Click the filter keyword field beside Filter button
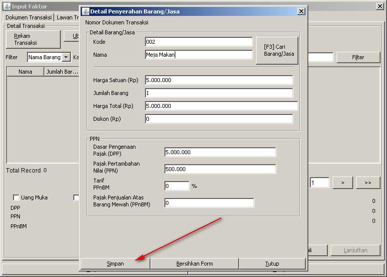Image resolution: width=387 pixels, height=277 pixels. [320, 57]
